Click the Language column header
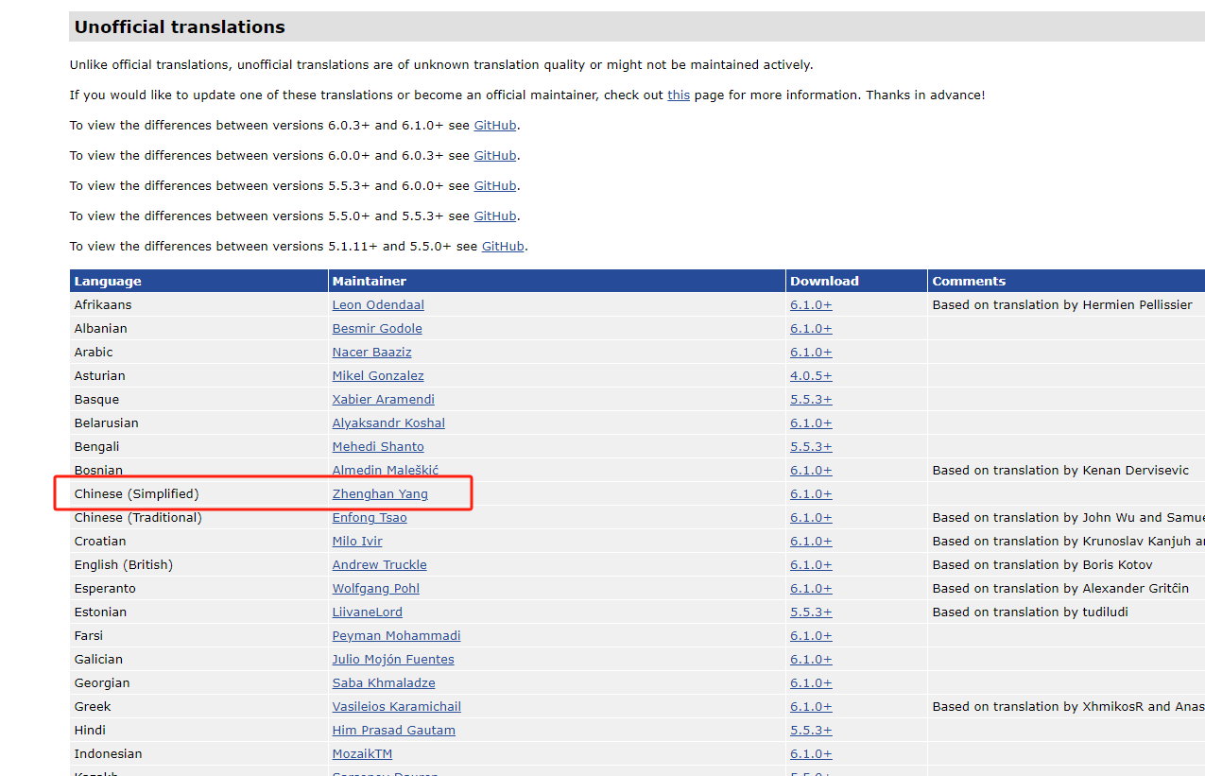 (108, 281)
